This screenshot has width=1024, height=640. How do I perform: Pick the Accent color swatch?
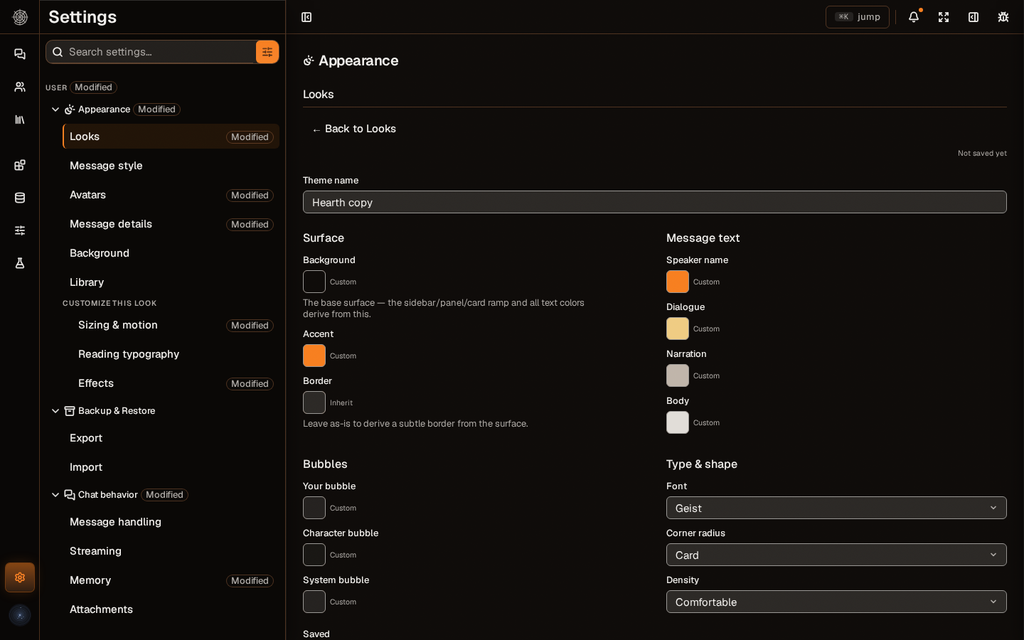point(314,356)
